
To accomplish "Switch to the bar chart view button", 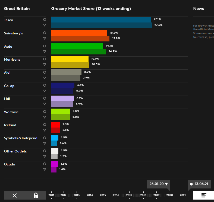I will 204,196.
